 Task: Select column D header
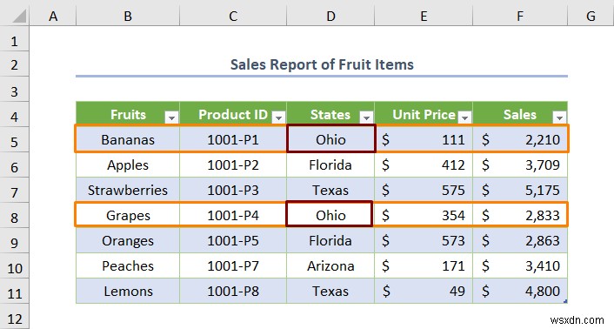[x=330, y=16]
